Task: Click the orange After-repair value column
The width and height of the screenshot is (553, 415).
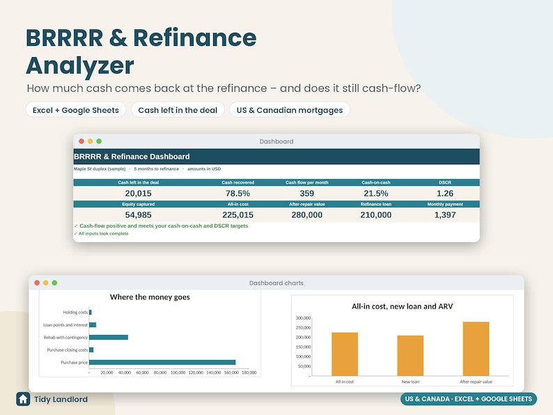Action: 476,349
